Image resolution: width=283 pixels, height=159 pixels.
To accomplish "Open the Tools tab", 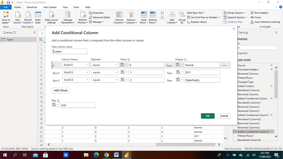I will 76,7.
